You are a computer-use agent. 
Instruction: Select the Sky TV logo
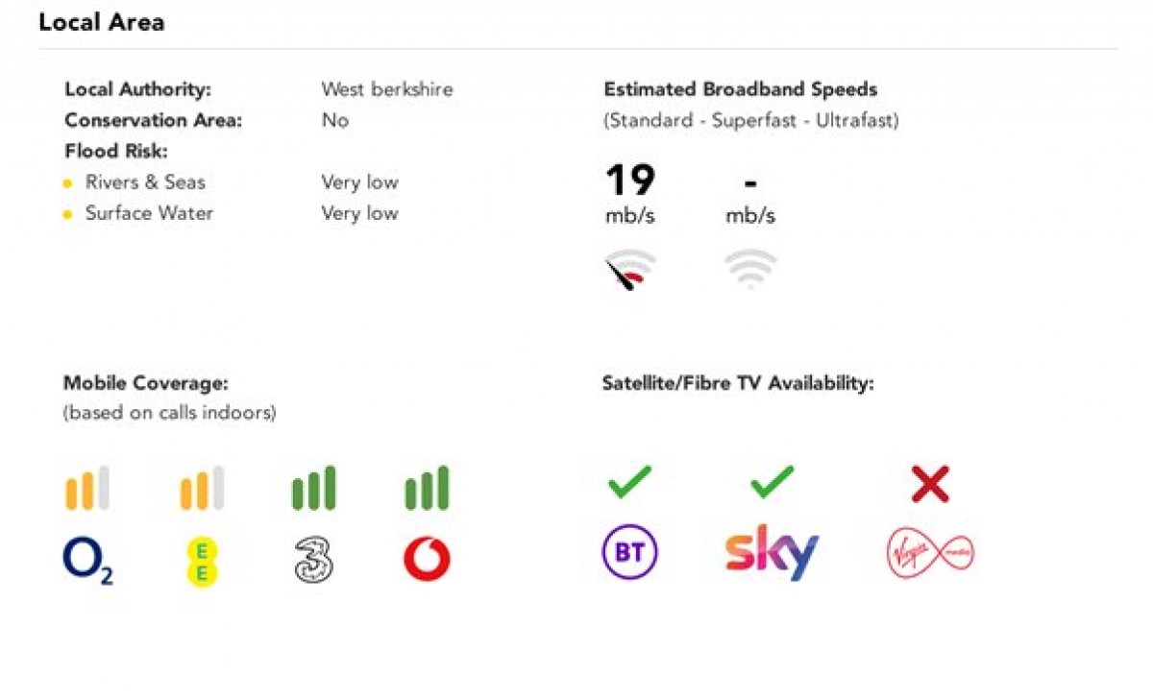772,552
